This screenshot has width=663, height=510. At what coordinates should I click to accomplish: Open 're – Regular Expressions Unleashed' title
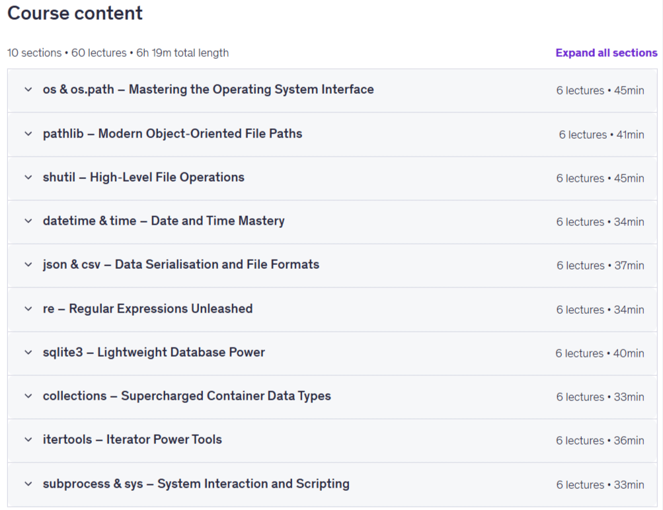click(x=147, y=309)
